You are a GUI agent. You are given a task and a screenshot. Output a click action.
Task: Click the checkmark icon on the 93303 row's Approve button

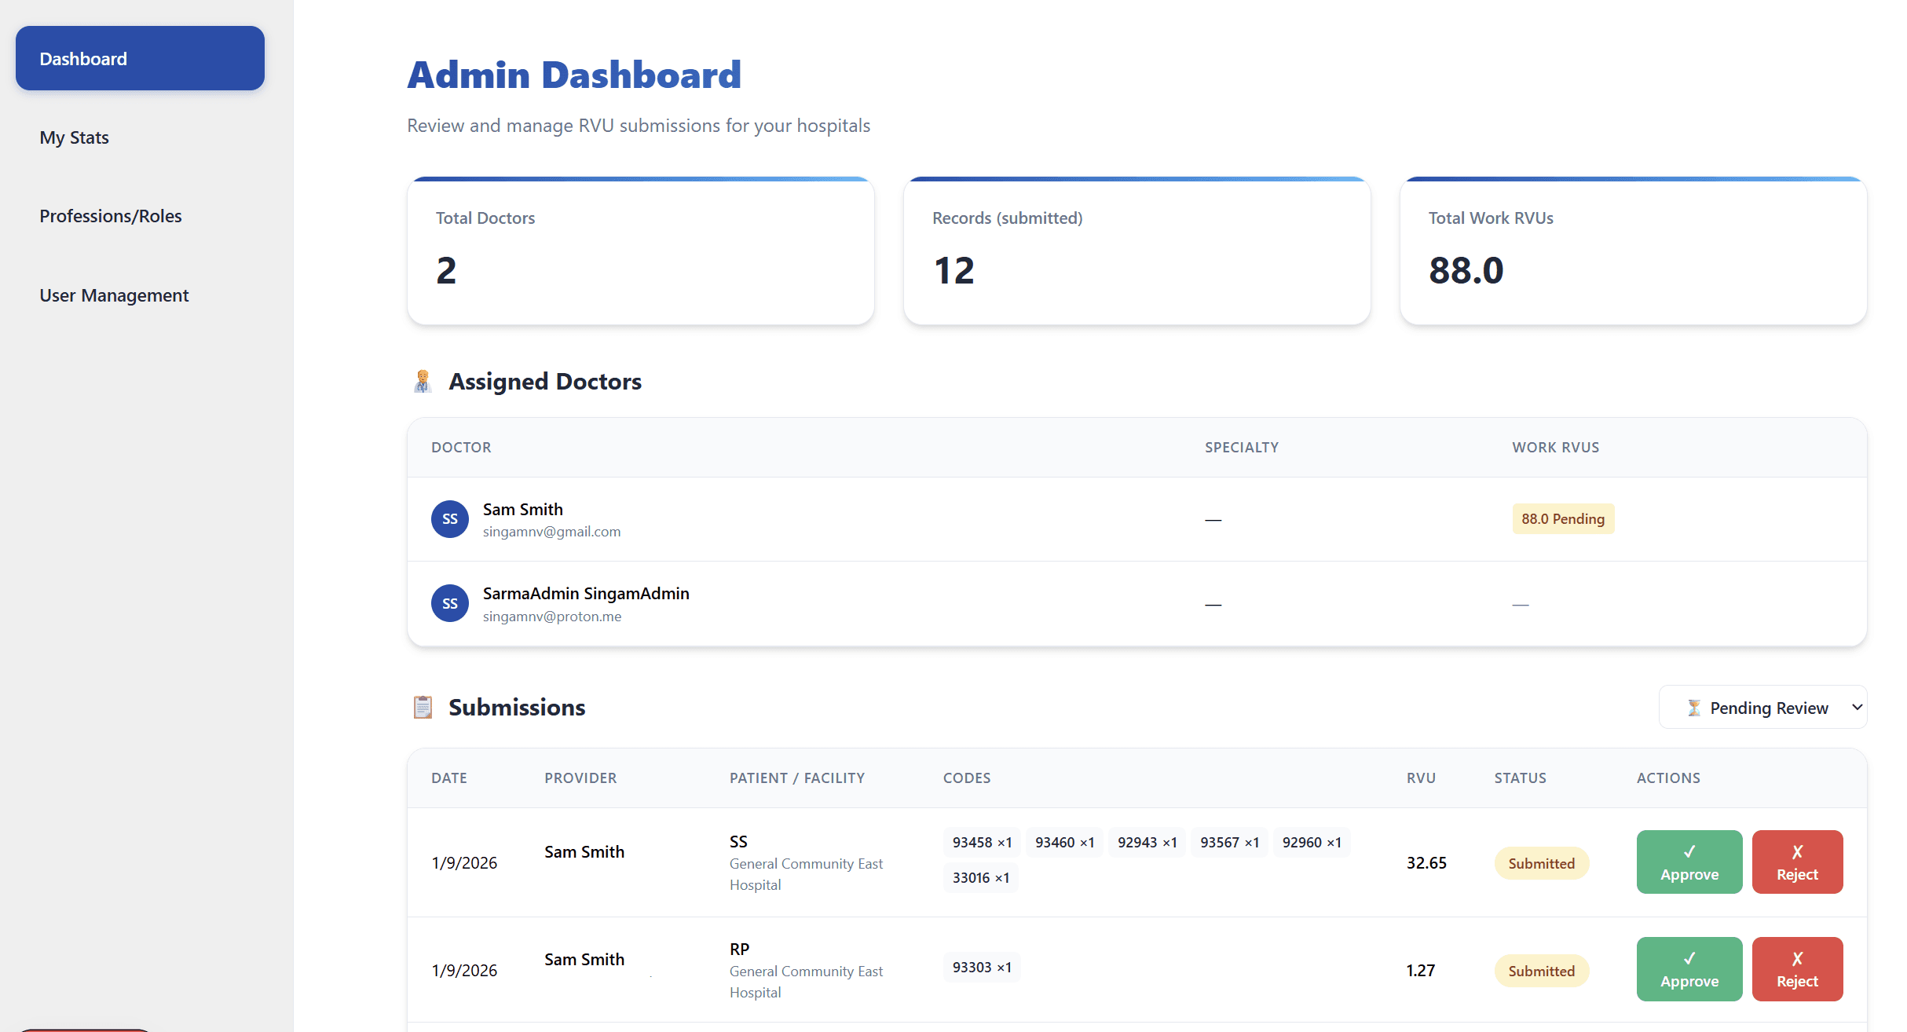(x=1689, y=957)
